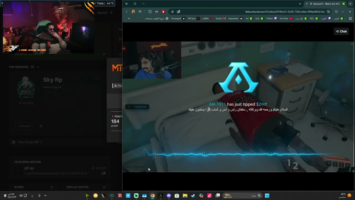Open the Chrome profile avatar
This screenshot has height=200, width=355.
[x=133, y=12]
